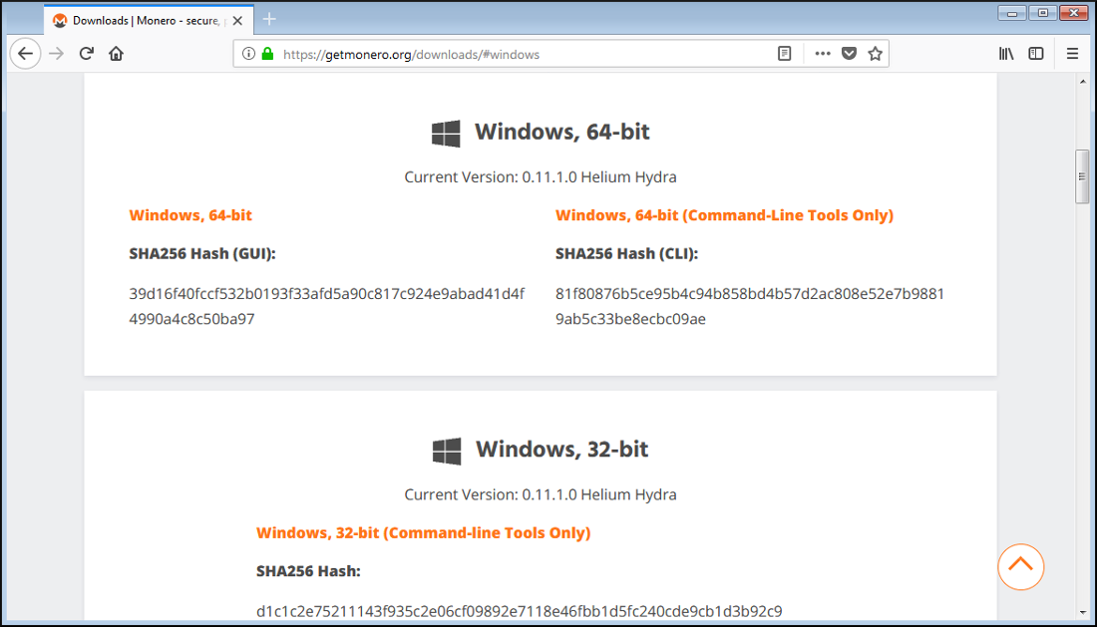Open the Library bookmarks and history

coord(1006,54)
